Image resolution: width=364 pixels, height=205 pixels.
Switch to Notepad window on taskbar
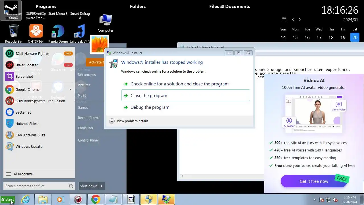tap(113, 200)
